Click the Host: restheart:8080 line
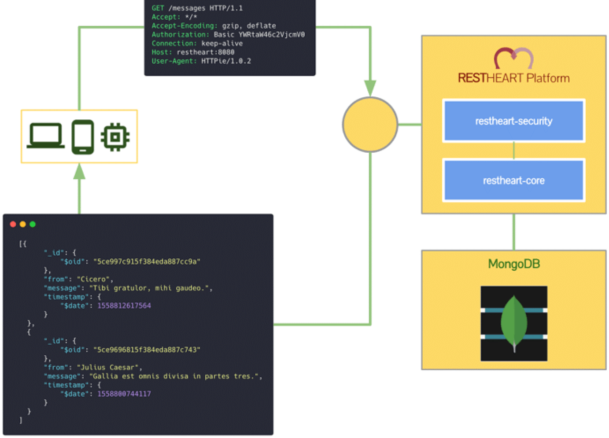The image size is (609, 438). pyautogui.click(x=193, y=52)
